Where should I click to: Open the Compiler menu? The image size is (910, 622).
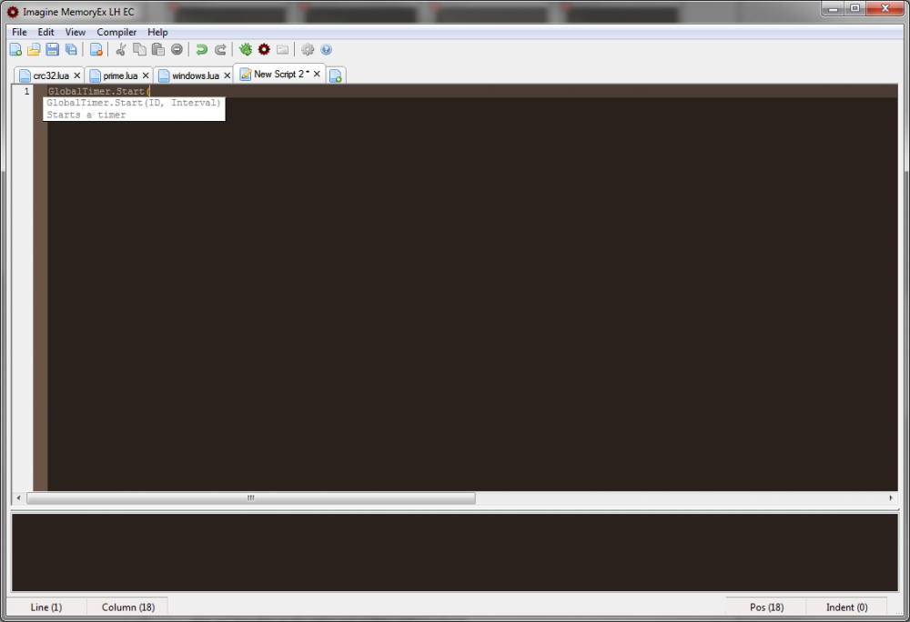coord(116,32)
